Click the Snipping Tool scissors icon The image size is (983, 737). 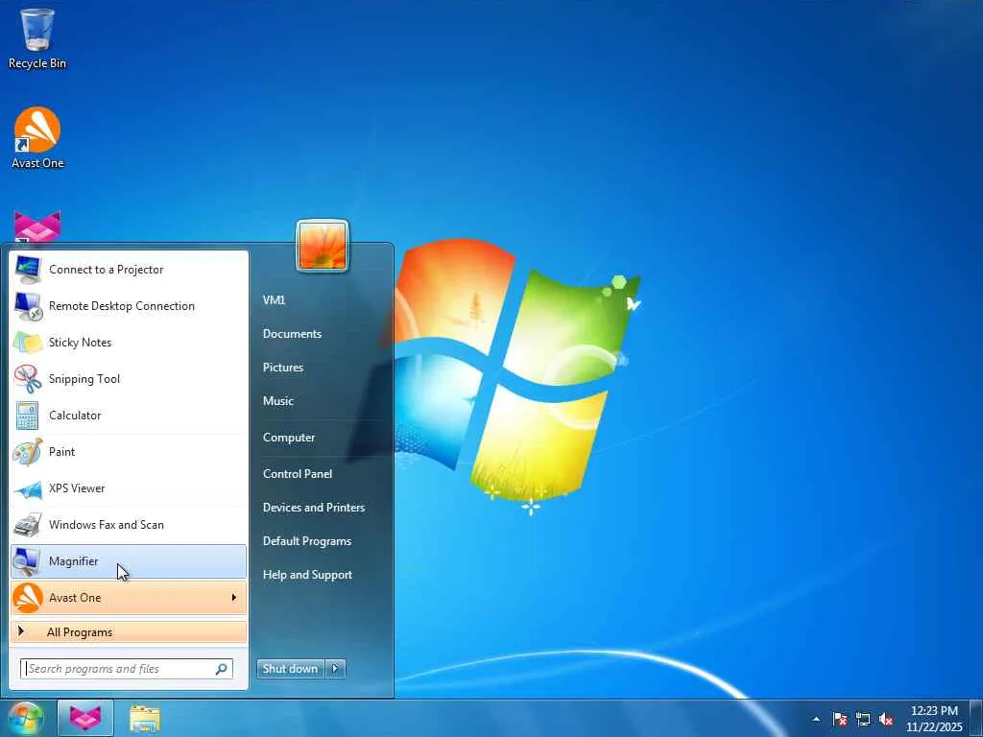[x=28, y=378]
